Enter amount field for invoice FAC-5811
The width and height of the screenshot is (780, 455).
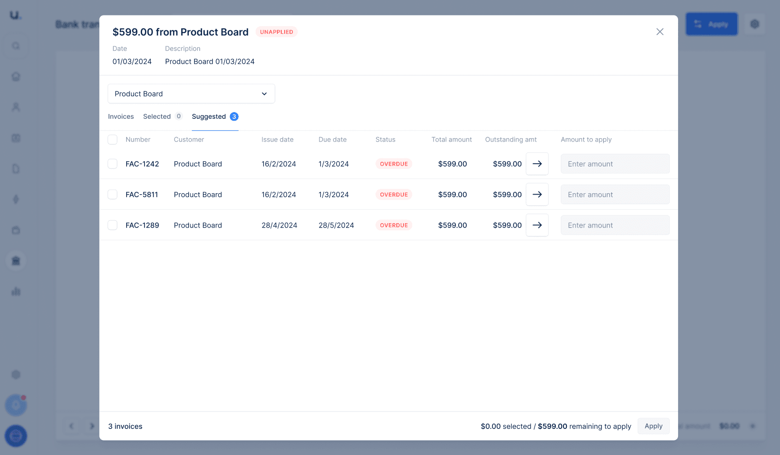point(615,194)
